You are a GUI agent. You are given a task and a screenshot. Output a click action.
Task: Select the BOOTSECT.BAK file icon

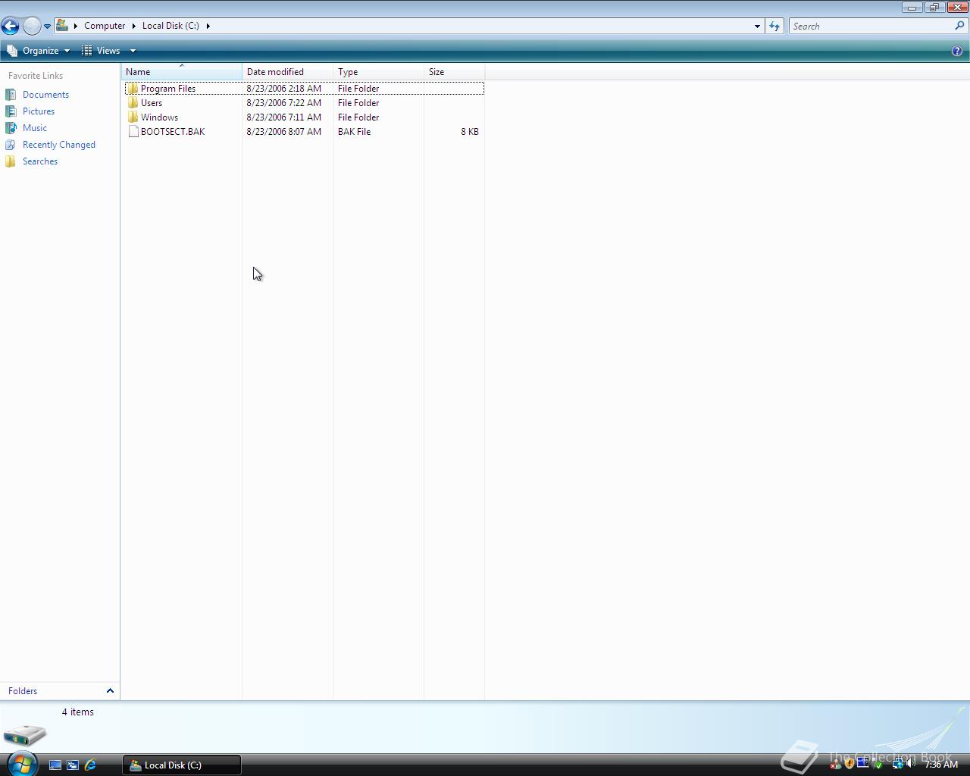click(x=133, y=132)
